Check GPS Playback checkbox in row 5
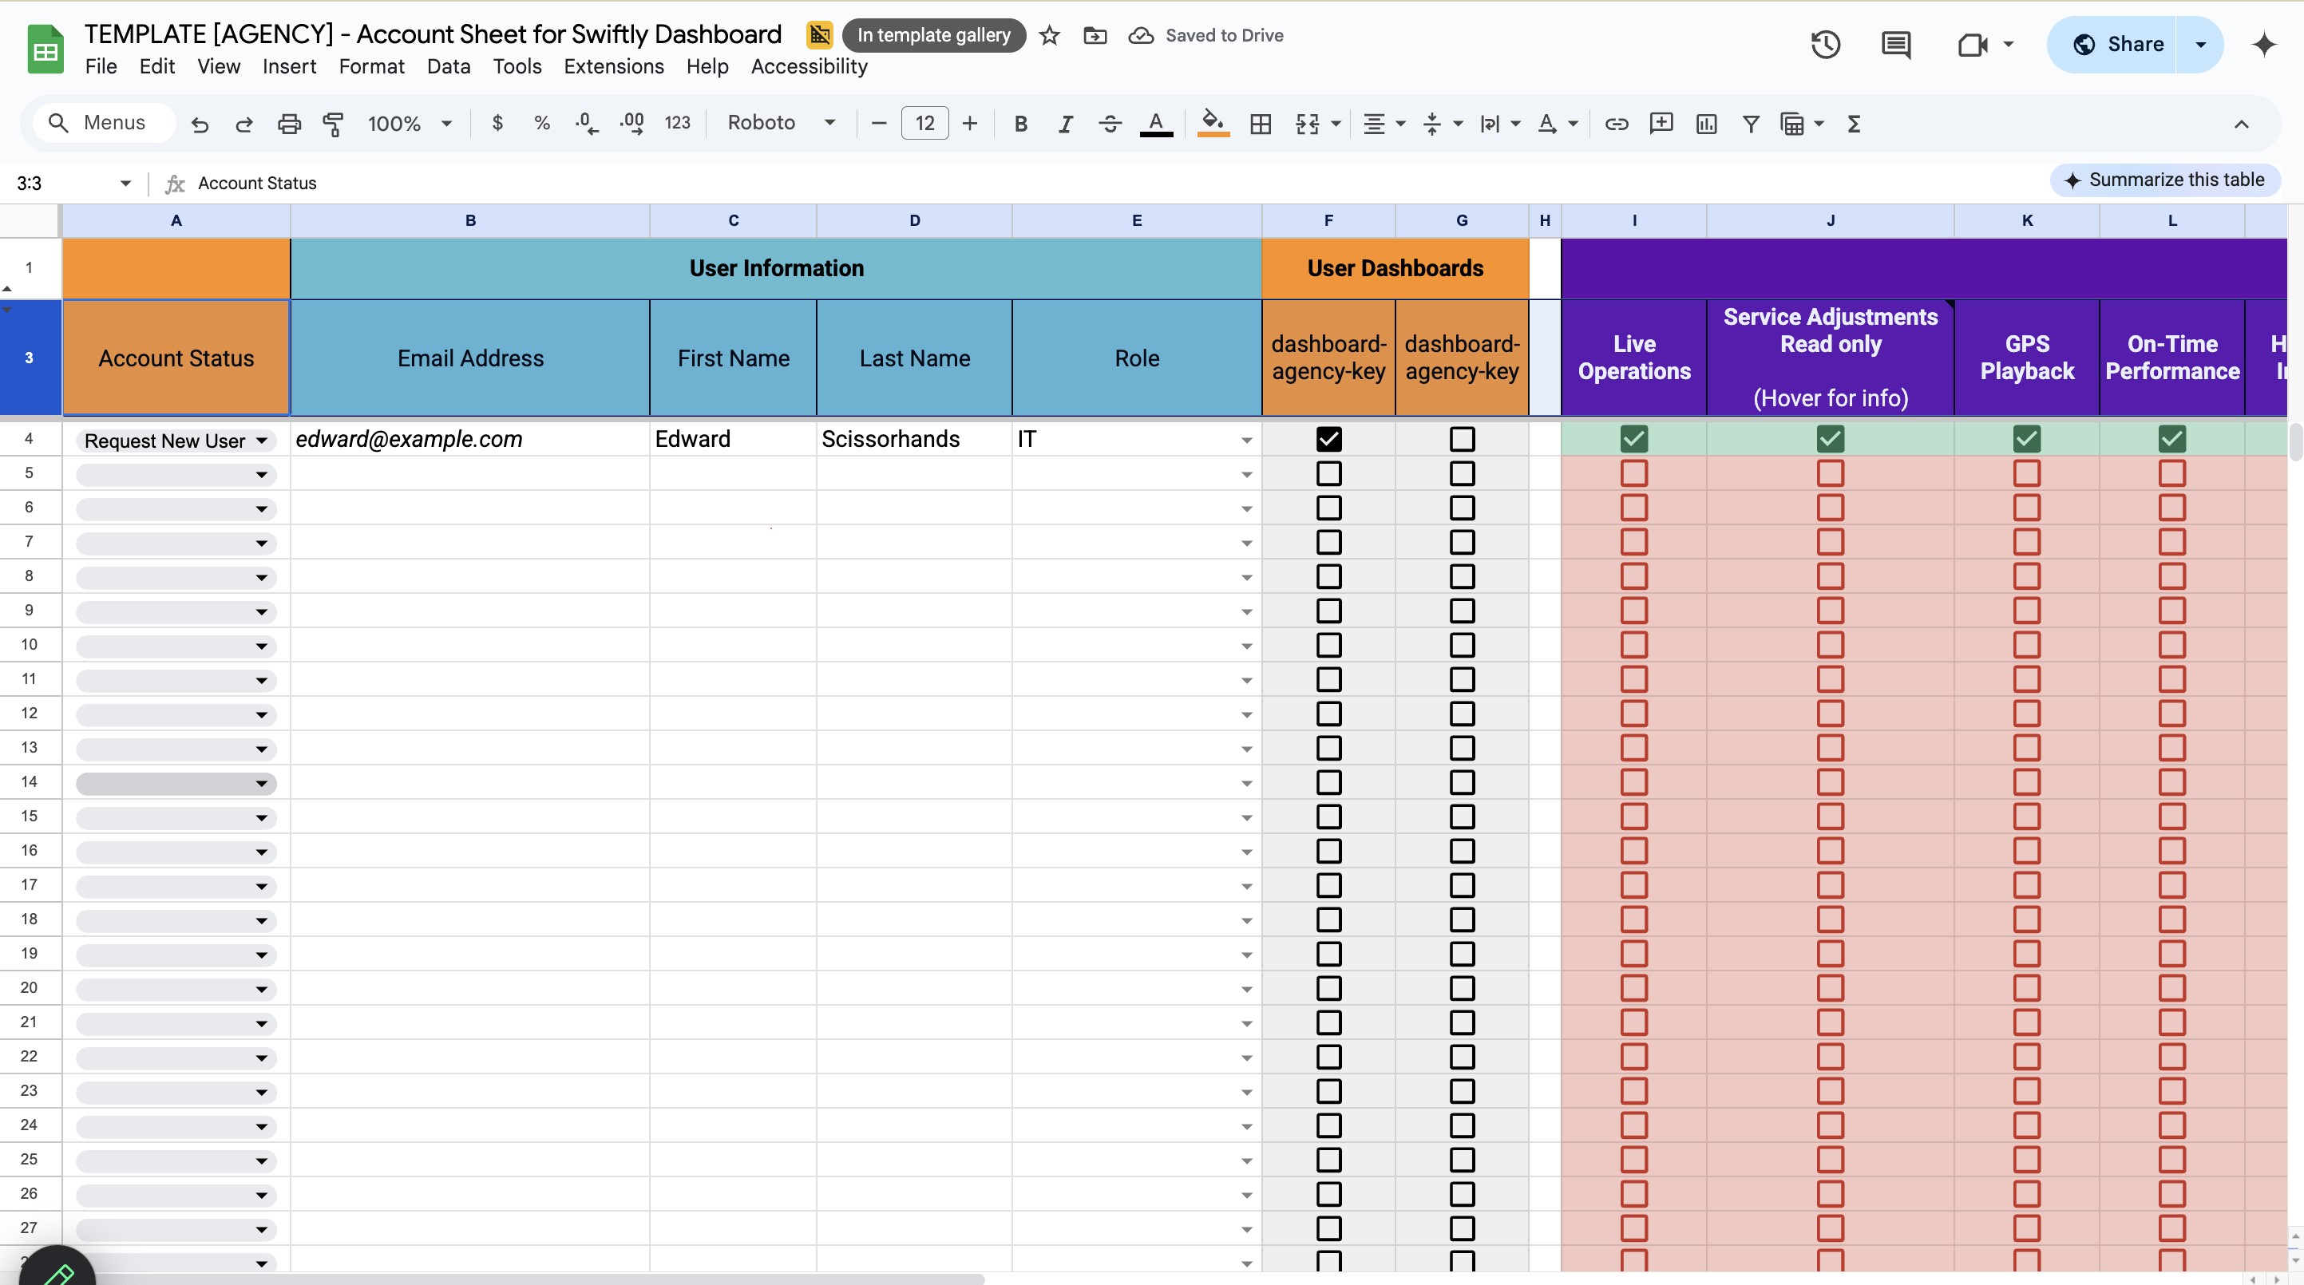 [x=2026, y=473]
